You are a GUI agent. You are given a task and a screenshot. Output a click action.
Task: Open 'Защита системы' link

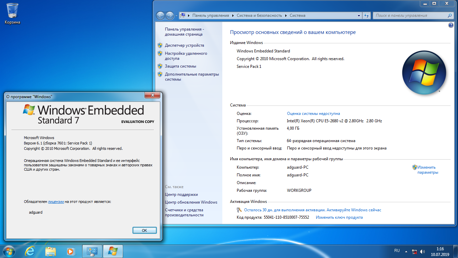[180, 66]
